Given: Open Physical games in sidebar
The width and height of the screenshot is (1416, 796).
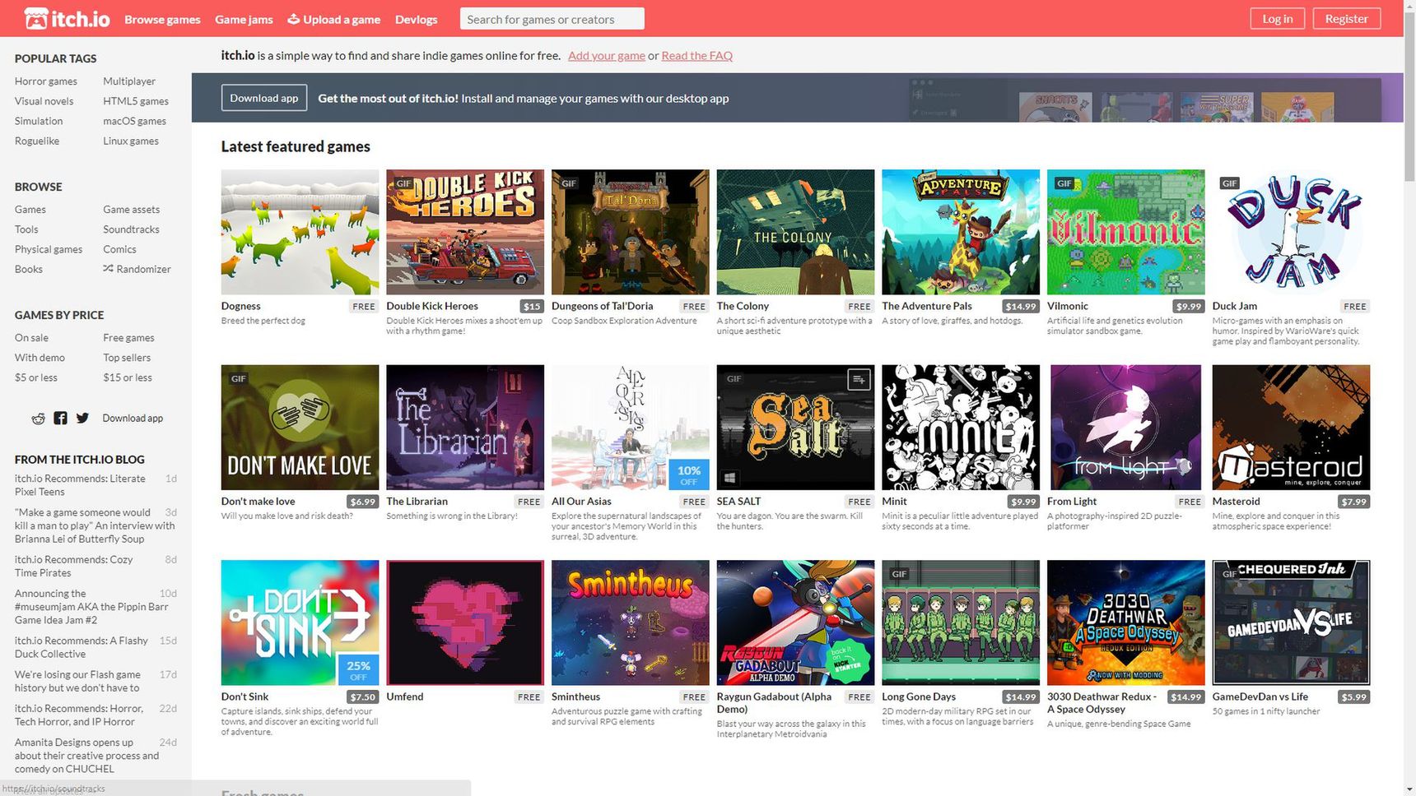Looking at the screenshot, I should (49, 249).
